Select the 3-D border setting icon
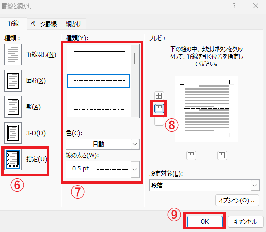 [x=13, y=133]
